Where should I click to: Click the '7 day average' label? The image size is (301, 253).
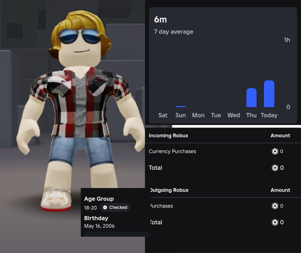tap(174, 32)
